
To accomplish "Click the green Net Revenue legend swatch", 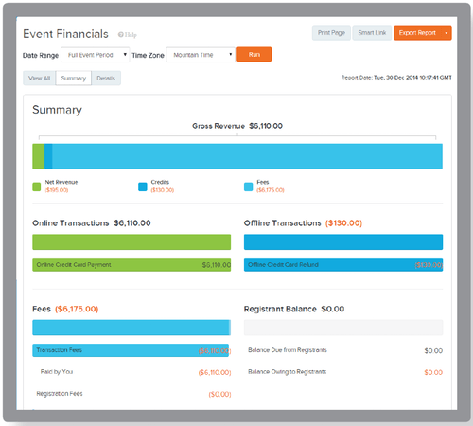I will point(37,186).
